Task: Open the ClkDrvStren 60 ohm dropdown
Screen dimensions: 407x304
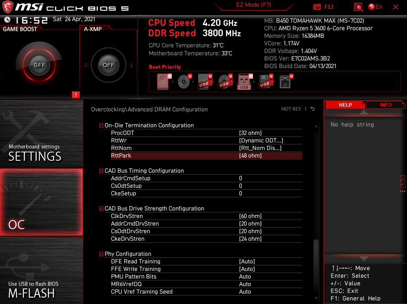Action: (250, 216)
